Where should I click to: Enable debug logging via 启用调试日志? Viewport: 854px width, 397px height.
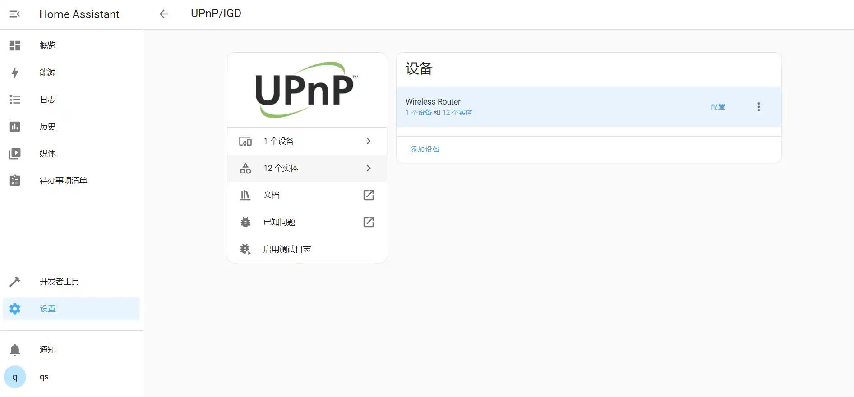click(x=287, y=249)
